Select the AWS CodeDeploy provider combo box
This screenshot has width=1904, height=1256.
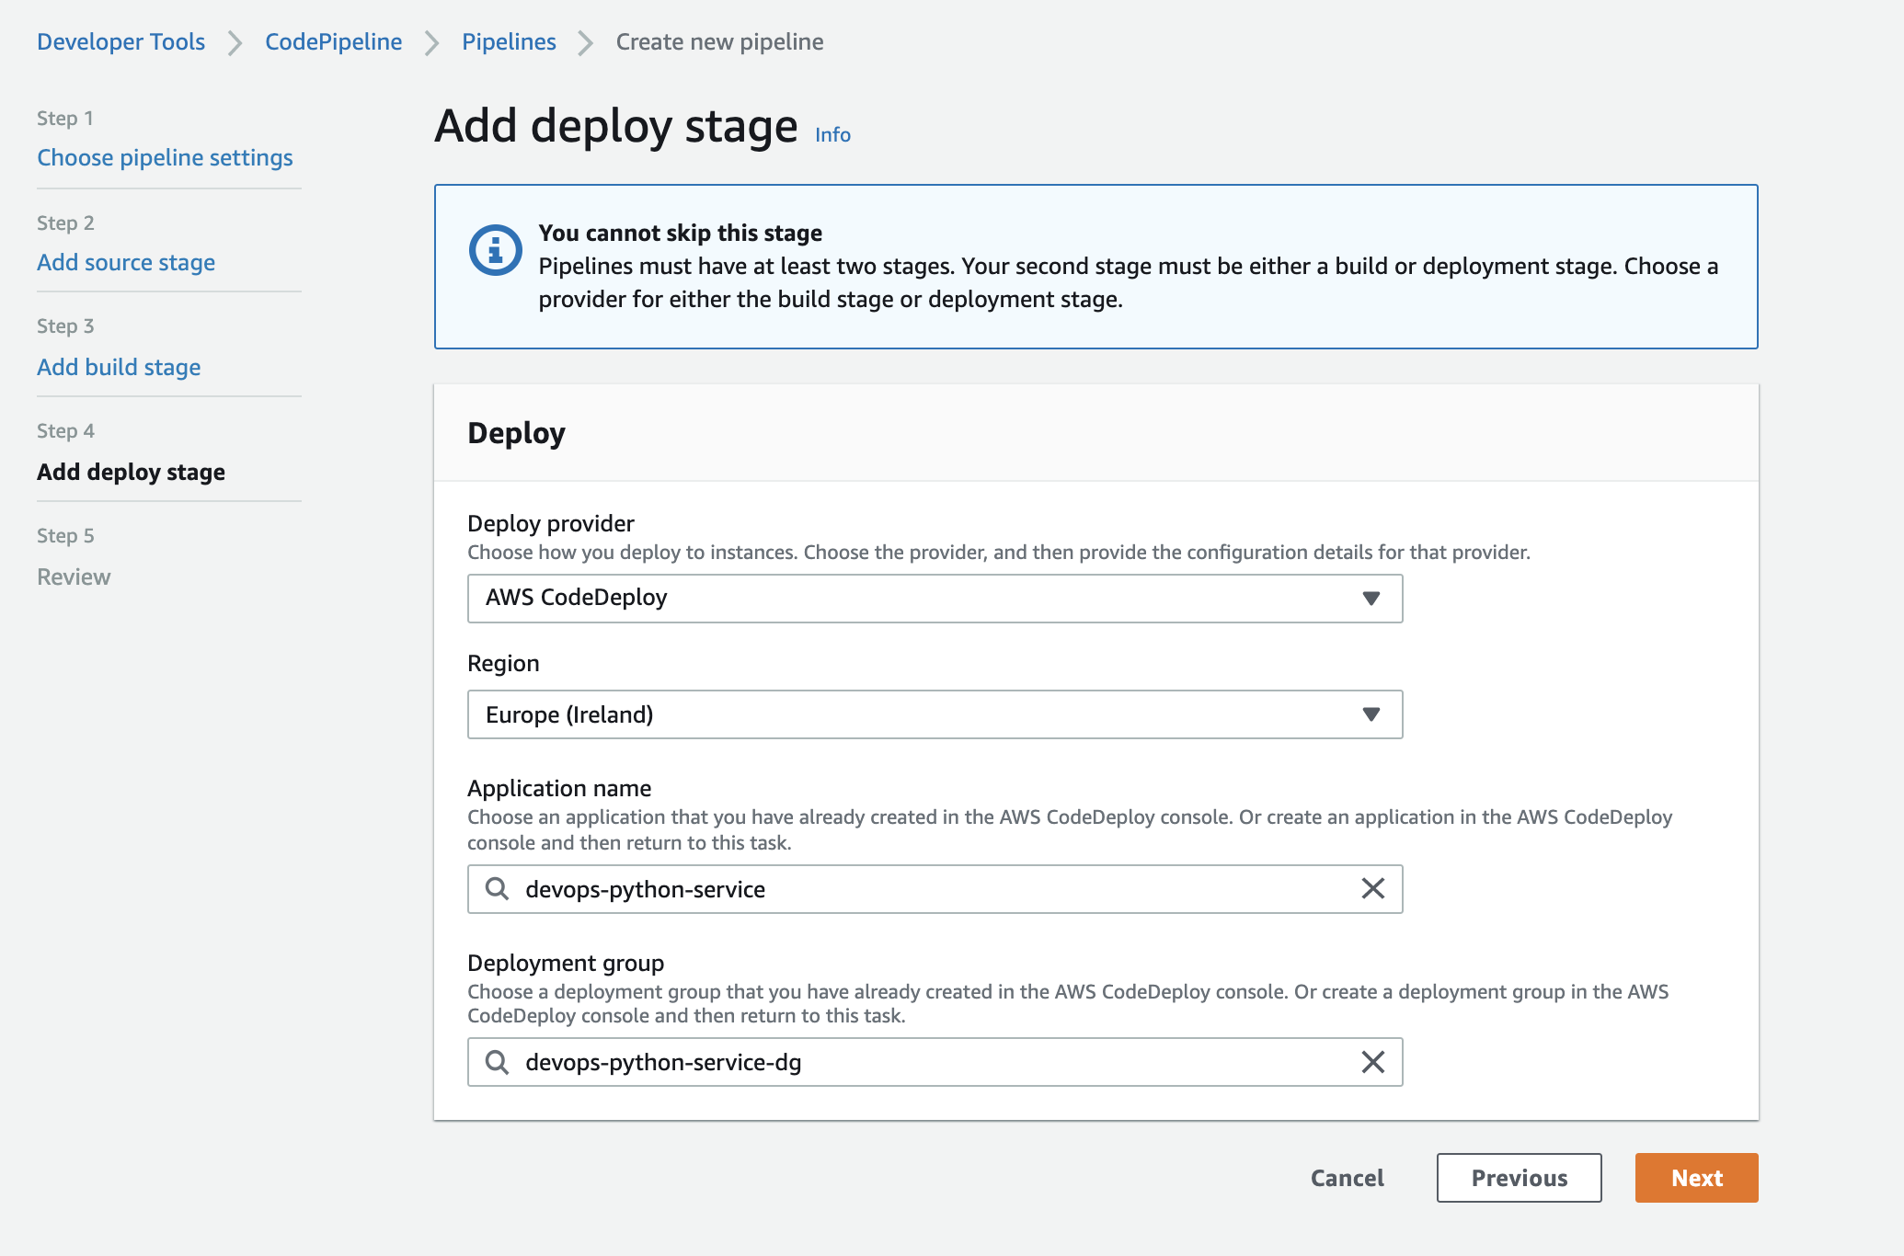pos(920,599)
